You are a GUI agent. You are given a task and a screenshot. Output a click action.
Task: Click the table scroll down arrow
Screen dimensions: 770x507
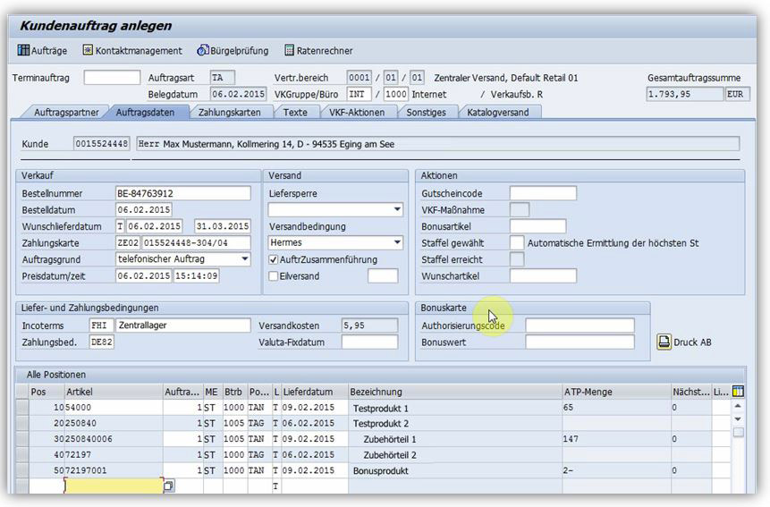[738, 418]
